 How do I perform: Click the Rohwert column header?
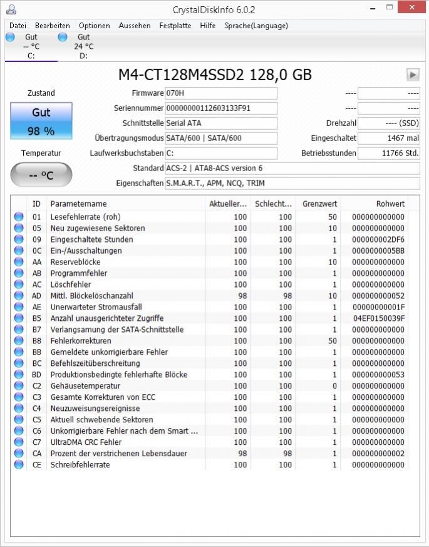click(373, 204)
